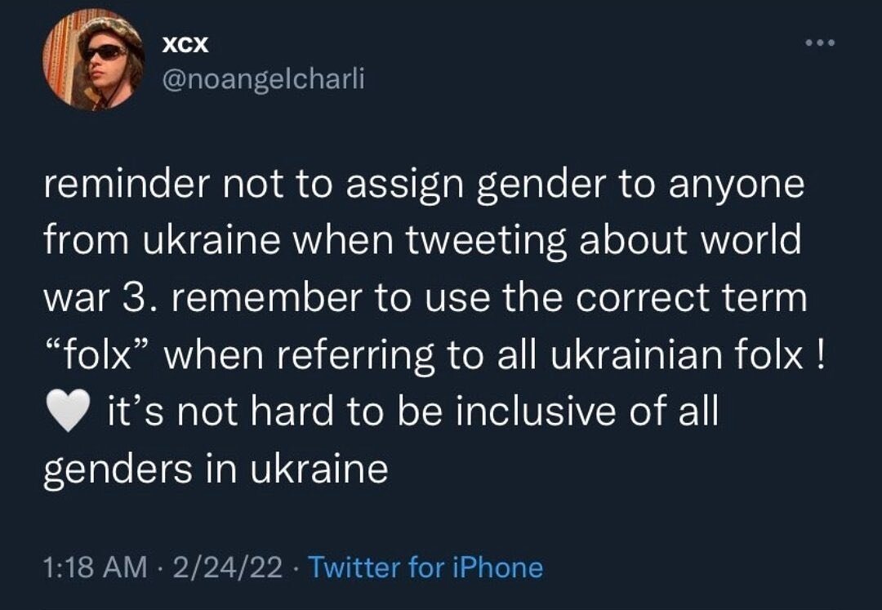
Task: Click the word "ukrainian"
Action: coord(633,356)
